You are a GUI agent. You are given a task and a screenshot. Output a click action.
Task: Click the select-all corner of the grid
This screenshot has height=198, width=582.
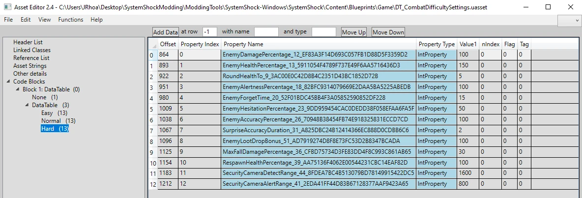(152, 45)
